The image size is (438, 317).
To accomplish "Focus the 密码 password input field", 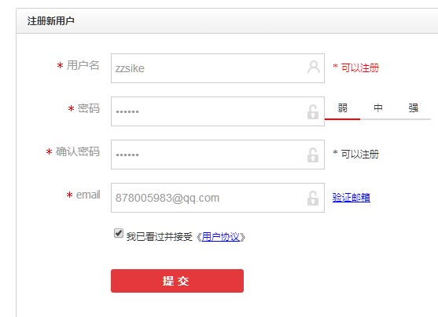I will tap(218, 111).
